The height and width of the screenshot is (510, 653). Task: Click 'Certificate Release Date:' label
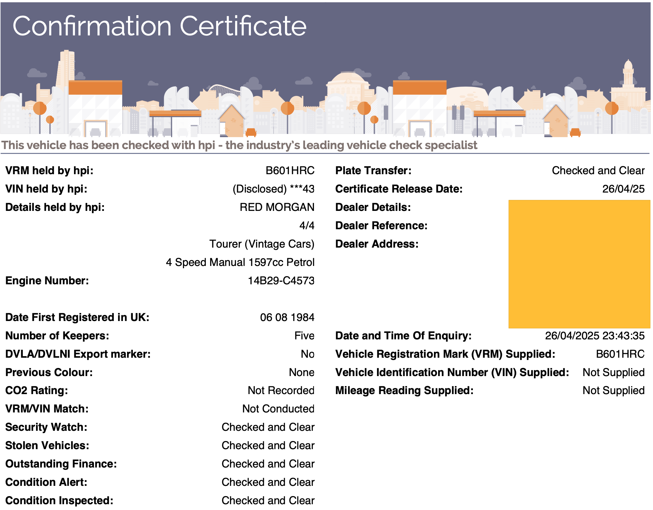coord(399,189)
